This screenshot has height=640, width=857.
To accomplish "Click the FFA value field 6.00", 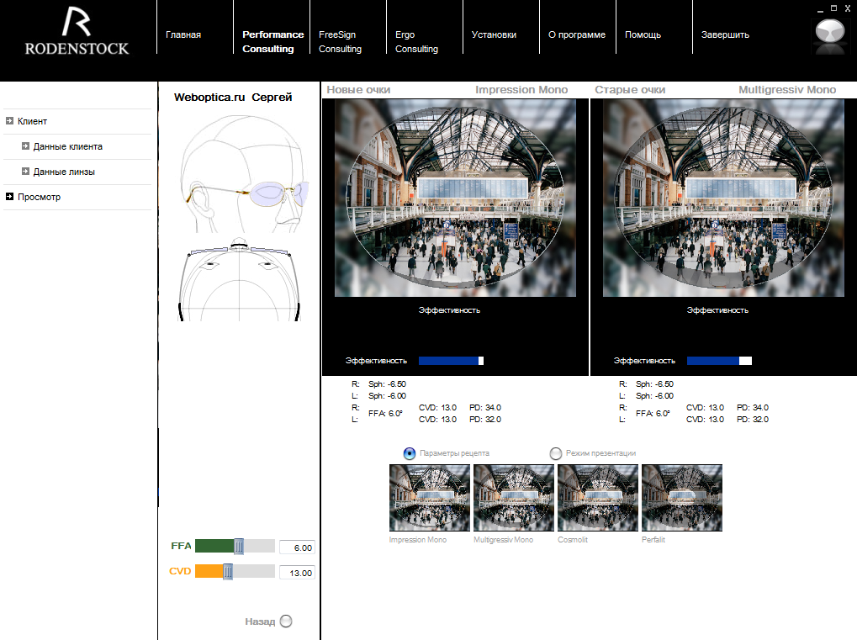I will 297,547.
